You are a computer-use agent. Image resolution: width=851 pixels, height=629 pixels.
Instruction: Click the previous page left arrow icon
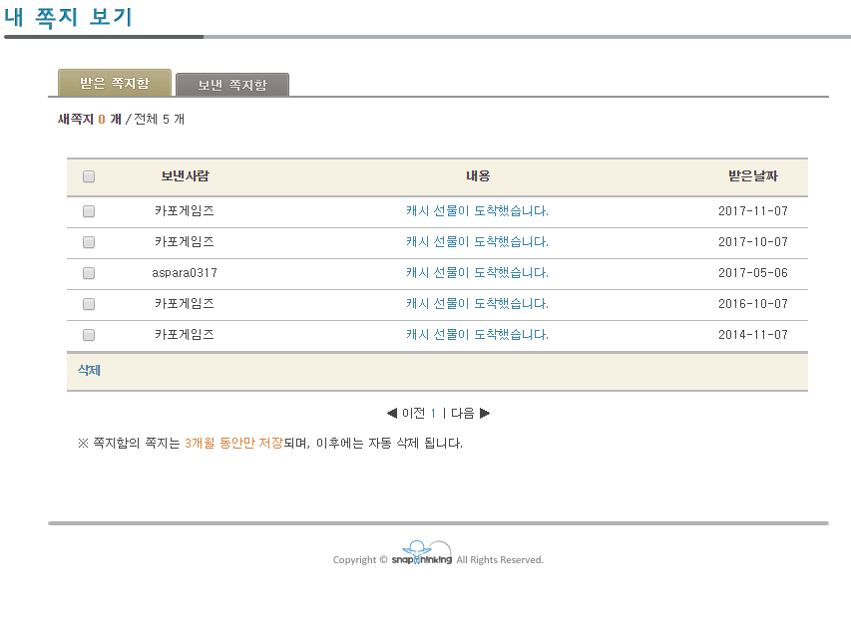392,414
